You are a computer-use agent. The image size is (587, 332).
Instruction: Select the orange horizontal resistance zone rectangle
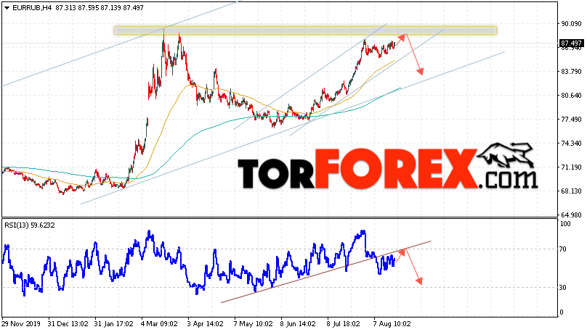coord(305,30)
